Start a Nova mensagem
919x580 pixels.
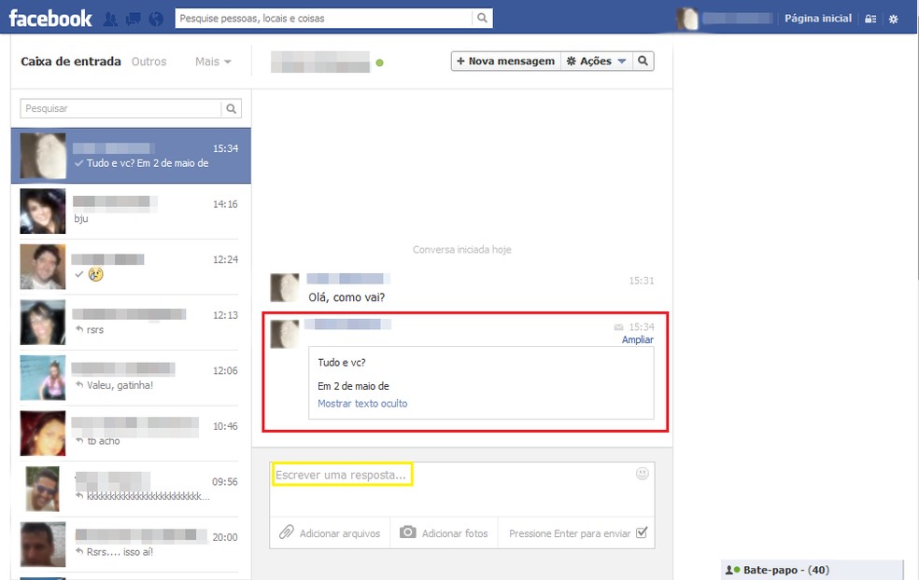[x=504, y=61]
